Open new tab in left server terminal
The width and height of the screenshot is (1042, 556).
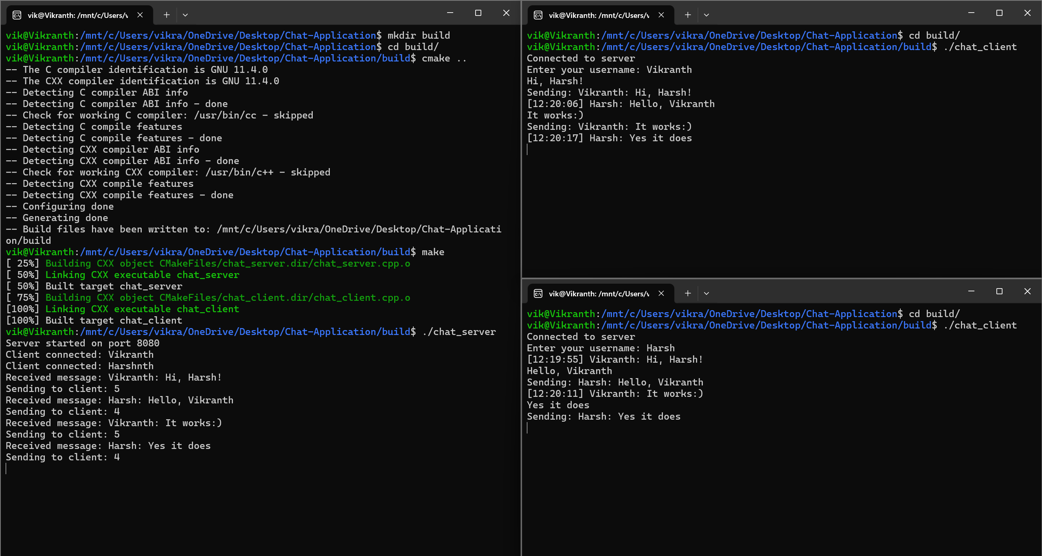click(x=167, y=15)
